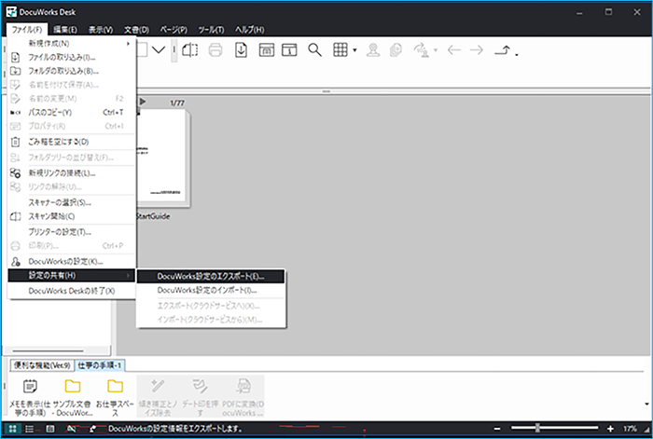Click the calendar-style toolbar icon

click(267, 50)
